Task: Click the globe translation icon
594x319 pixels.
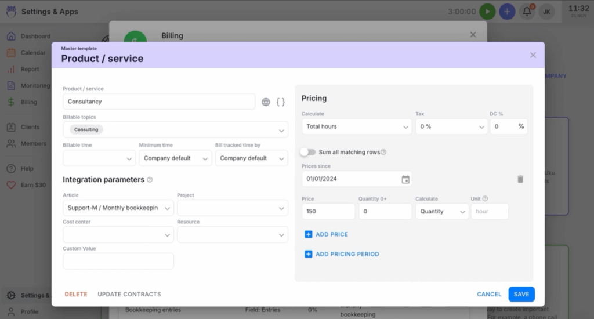Action: (266, 102)
